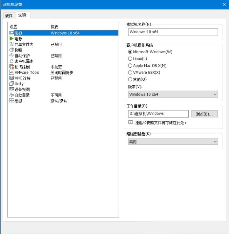Select the 高级 row label
Screen dimensions: 229x234
[18, 101]
